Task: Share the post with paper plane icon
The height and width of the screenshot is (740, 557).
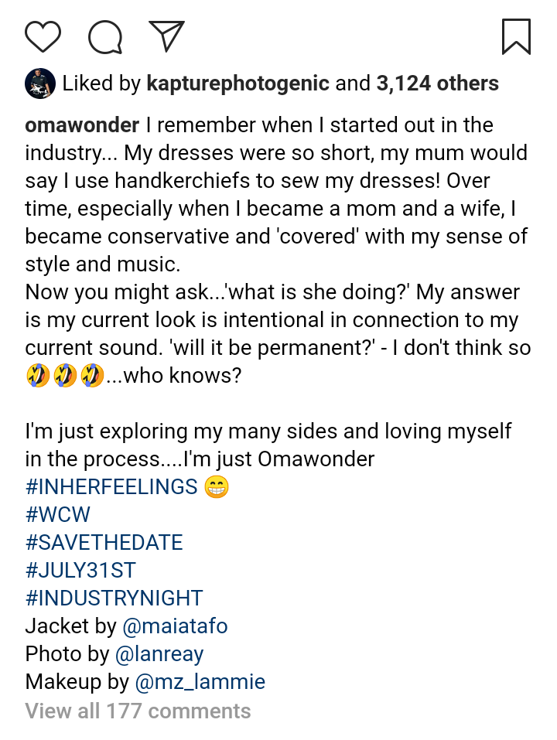Action: point(166,36)
